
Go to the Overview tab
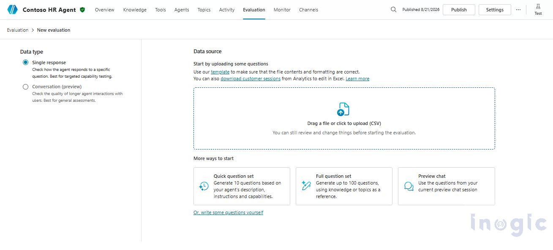(x=104, y=10)
